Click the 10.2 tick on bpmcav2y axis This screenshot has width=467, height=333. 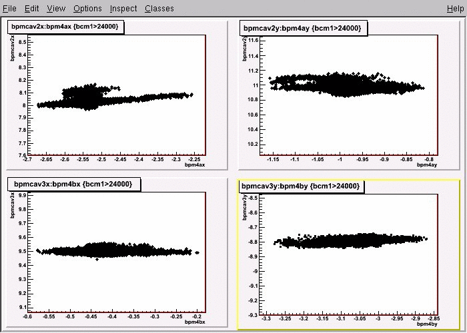(x=252, y=145)
